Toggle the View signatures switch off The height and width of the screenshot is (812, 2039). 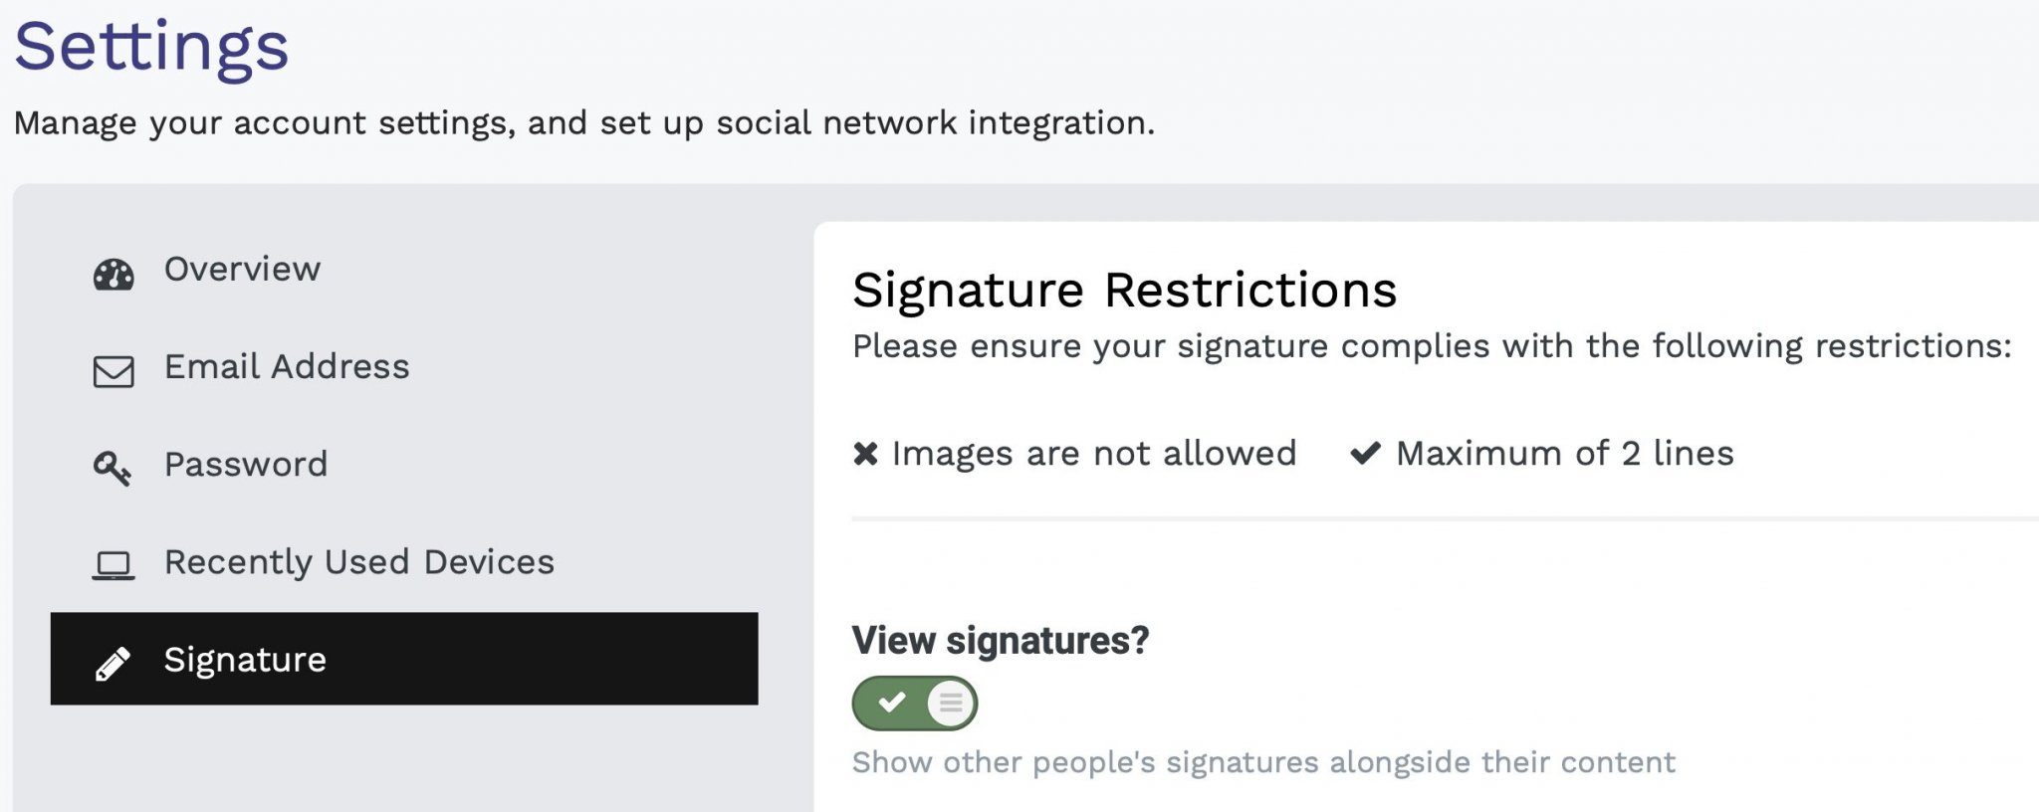tap(914, 704)
